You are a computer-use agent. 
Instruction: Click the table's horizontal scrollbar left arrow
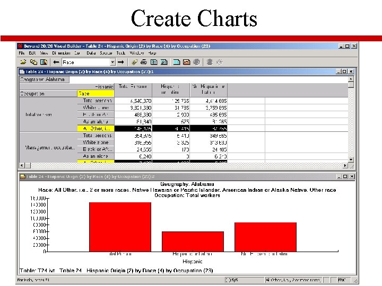[22, 166]
